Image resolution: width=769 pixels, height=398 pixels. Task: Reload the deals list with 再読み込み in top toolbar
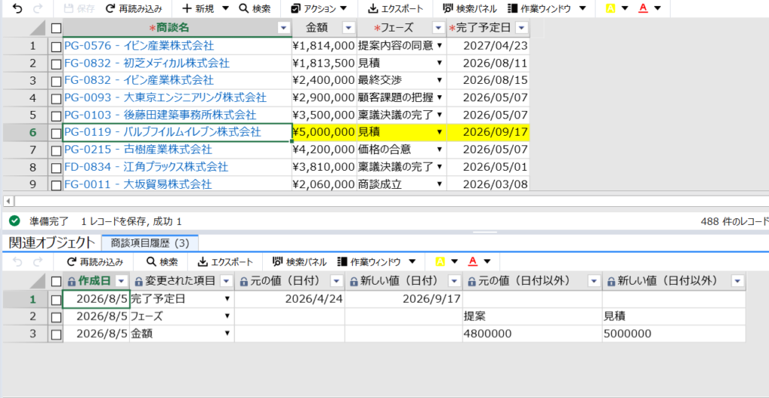(134, 8)
